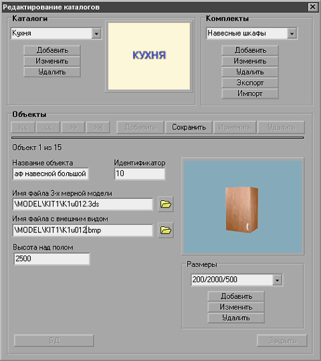Open the Каталоги dropdown showing Кухня
Image resolution: width=321 pixels, height=361 pixels.
pyautogui.click(x=96, y=33)
